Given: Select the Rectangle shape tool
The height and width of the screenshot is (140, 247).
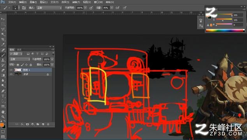Looking at the screenshot, I should point(3,106).
